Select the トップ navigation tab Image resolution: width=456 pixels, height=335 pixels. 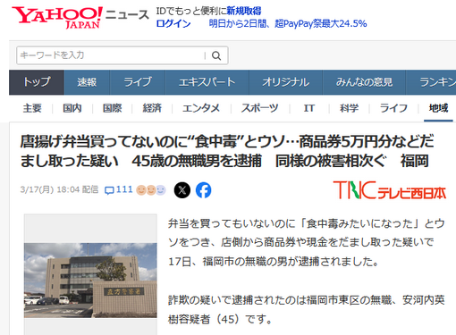pos(37,82)
